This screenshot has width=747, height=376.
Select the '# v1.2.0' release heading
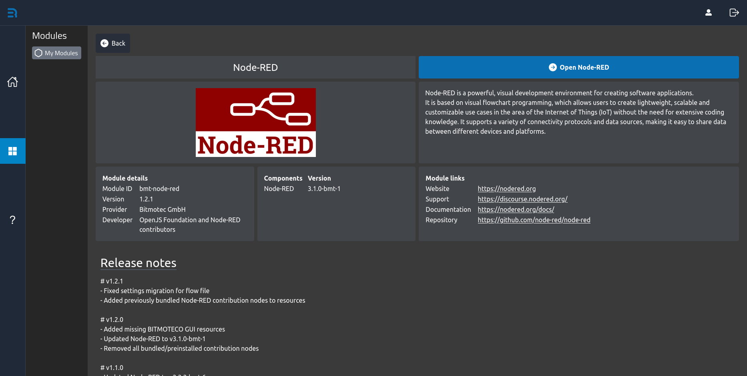(x=112, y=320)
